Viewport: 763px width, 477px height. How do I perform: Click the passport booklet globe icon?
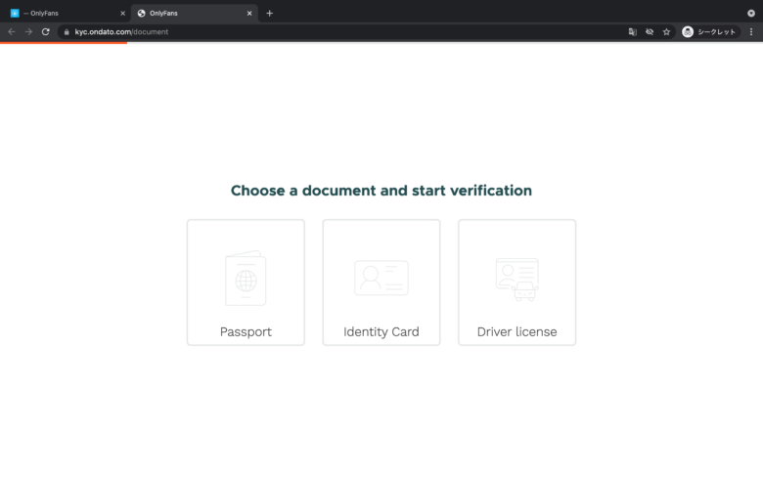[246, 279]
